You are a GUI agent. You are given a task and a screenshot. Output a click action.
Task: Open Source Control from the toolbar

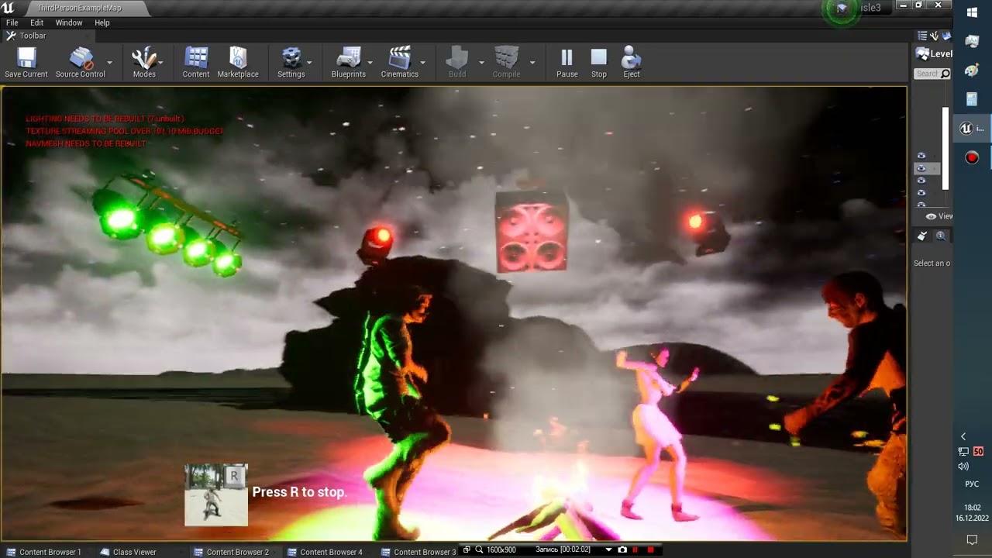[81, 62]
